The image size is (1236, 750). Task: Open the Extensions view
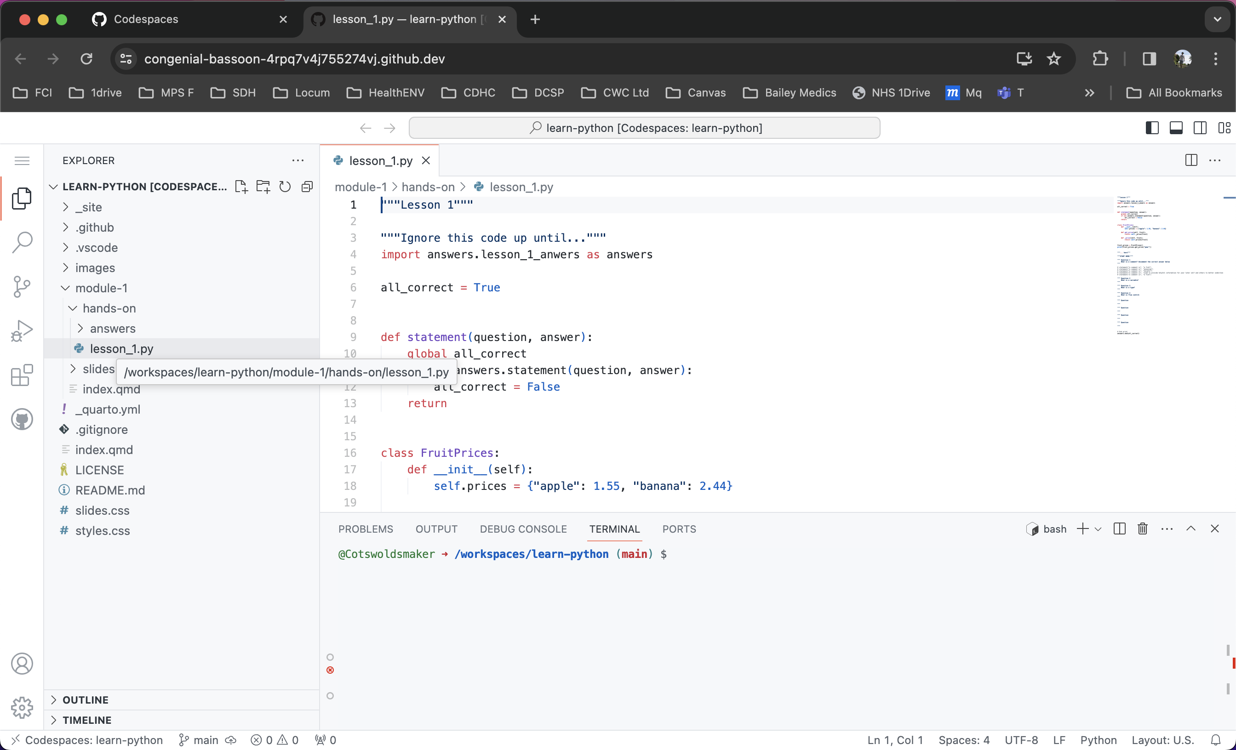22,375
